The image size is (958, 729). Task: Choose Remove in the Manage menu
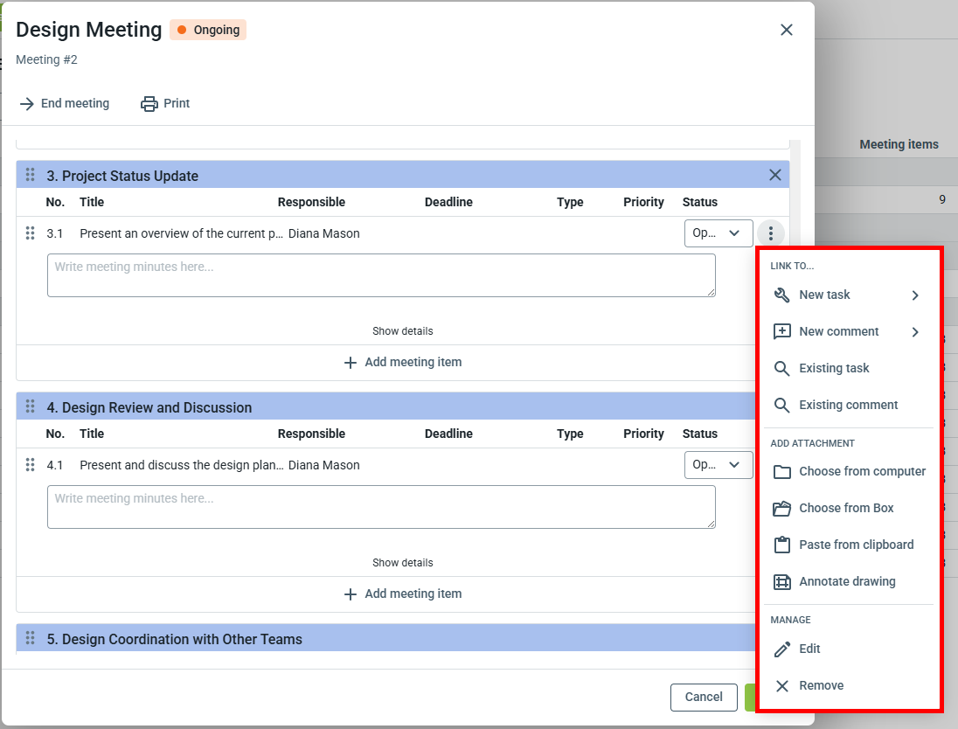[821, 685]
